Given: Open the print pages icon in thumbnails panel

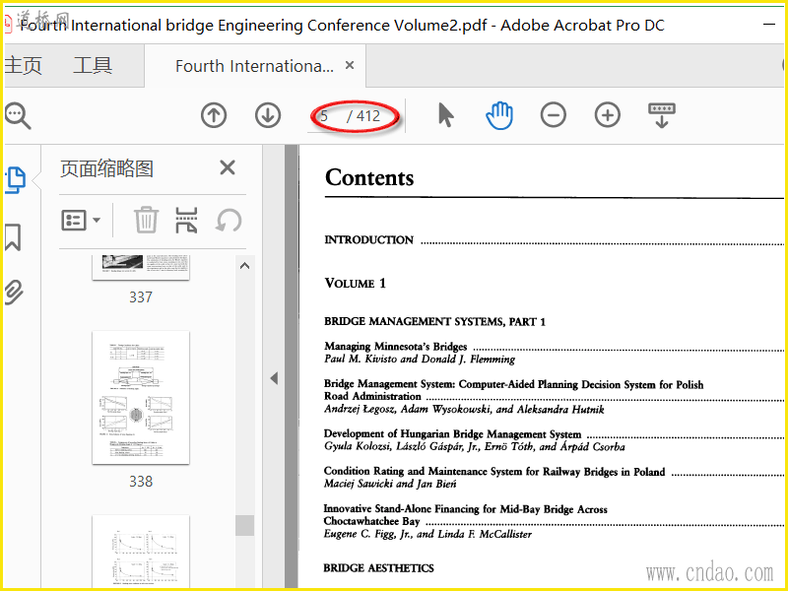Looking at the screenshot, I should pos(186,220).
